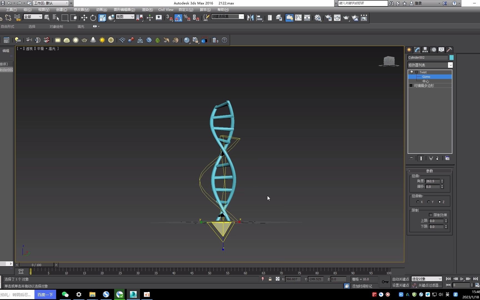Open Chrome from the taskbar
Screen dimensions: 480x300
click(x=119, y=294)
